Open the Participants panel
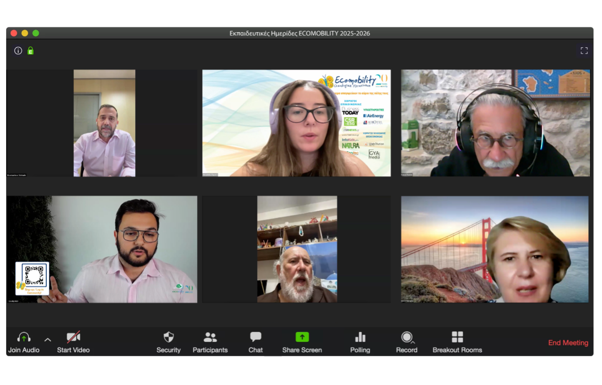 pyautogui.click(x=210, y=337)
